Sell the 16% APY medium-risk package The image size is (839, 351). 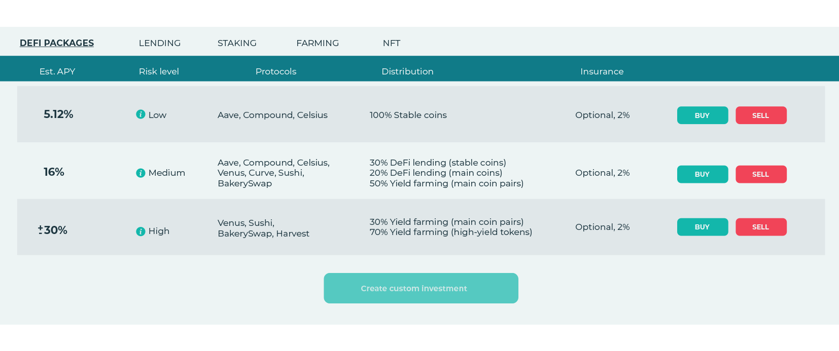click(761, 174)
